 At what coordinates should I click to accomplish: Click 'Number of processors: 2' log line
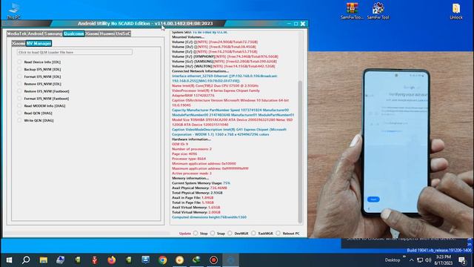[192, 149]
